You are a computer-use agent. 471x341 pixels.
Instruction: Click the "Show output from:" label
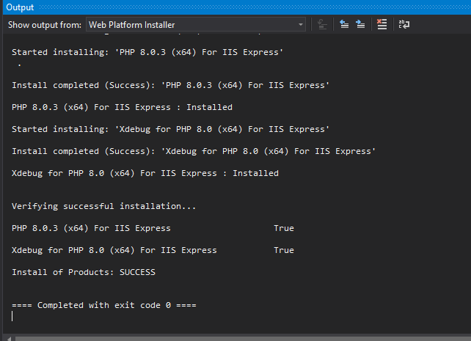click(45, 25)
